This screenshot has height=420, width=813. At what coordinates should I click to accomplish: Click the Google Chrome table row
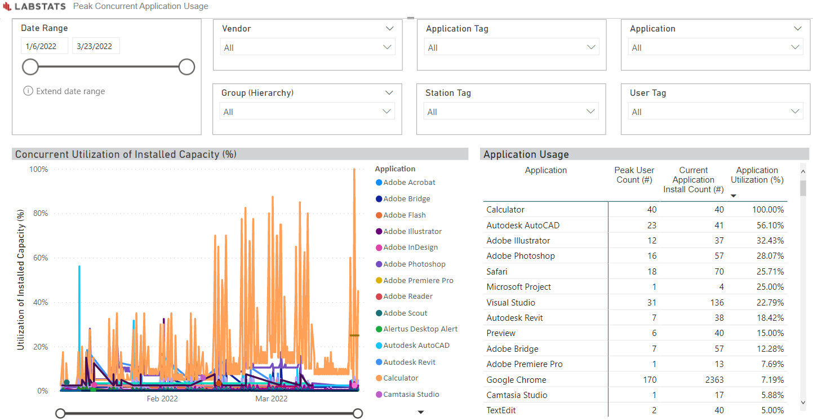pyautogui.click(x=636, y=379)
